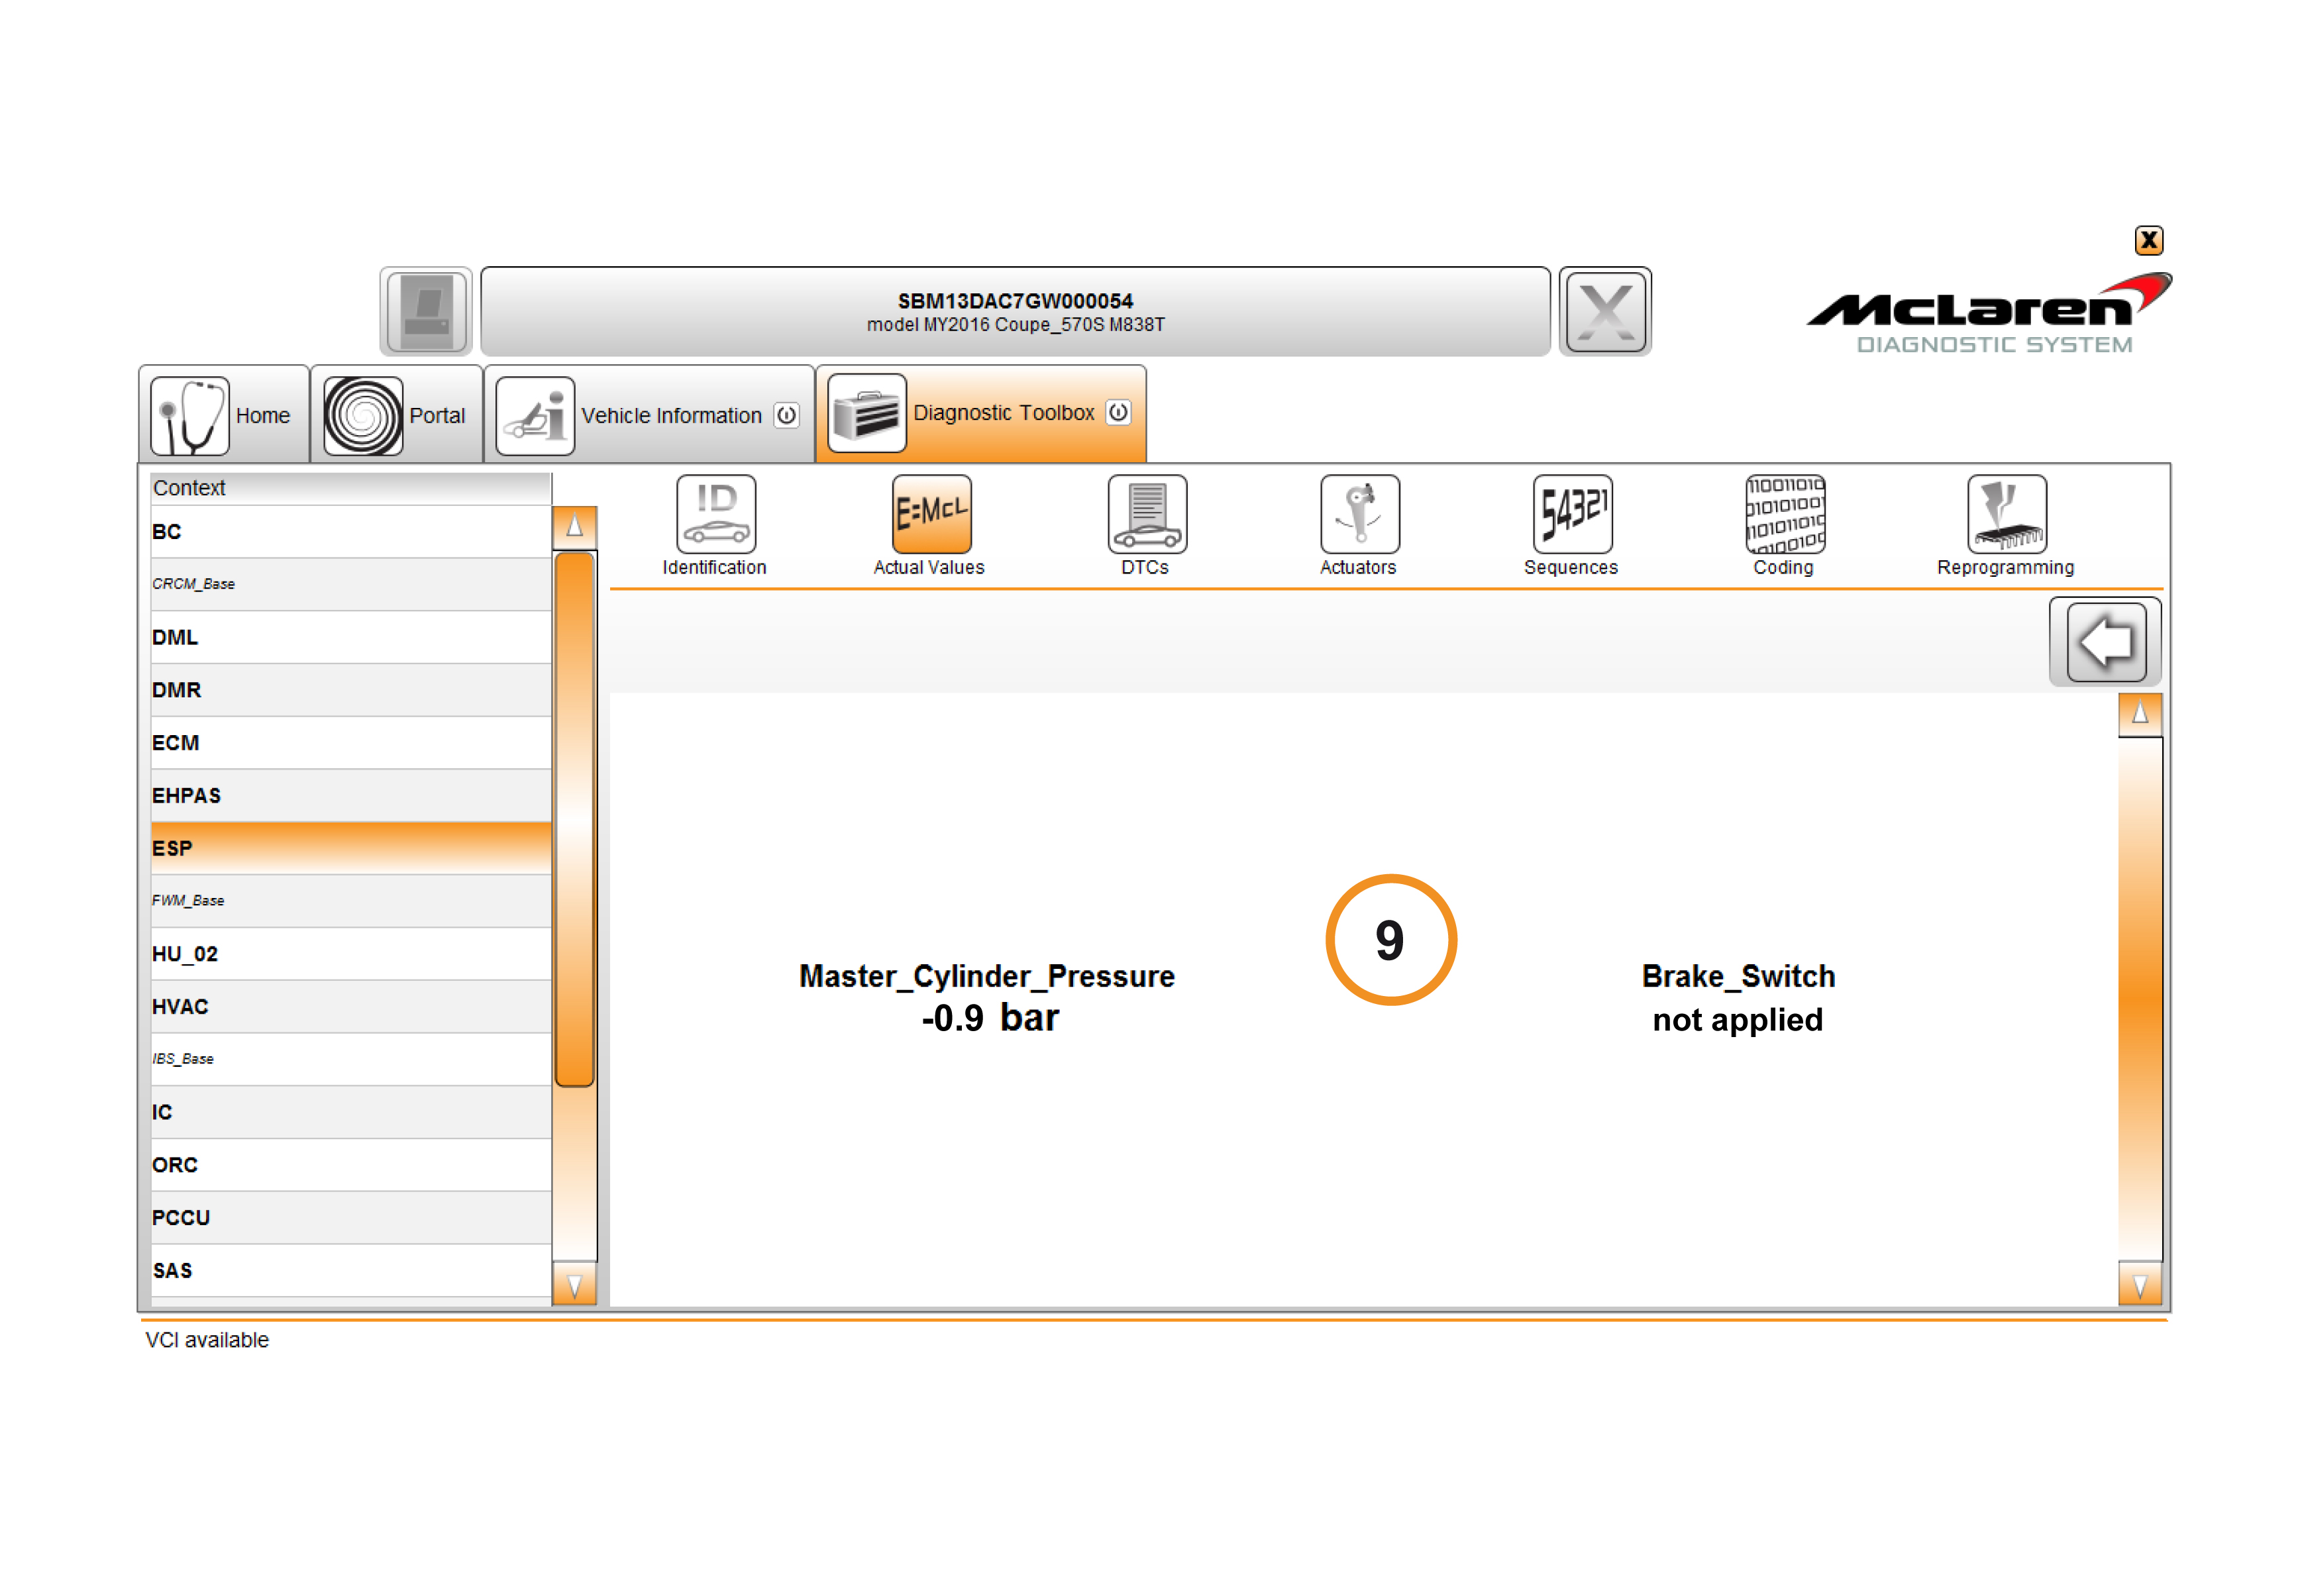The height and width of the screenshot is (1596, 2300).
Task: Toggle power icon on Vehicle Information tab
Action: tap(786, 415)
